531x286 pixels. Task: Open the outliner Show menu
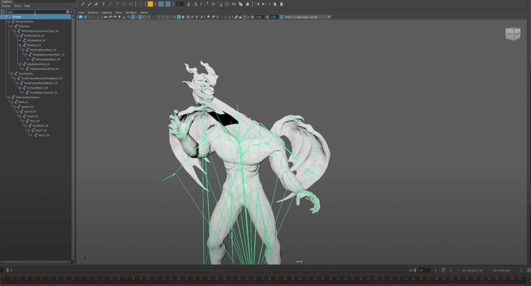pyautogui.click(x=17, y=6)
